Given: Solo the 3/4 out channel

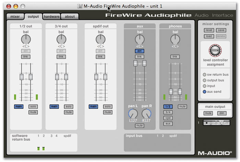Looking at the screenshot, I should 69,106.
